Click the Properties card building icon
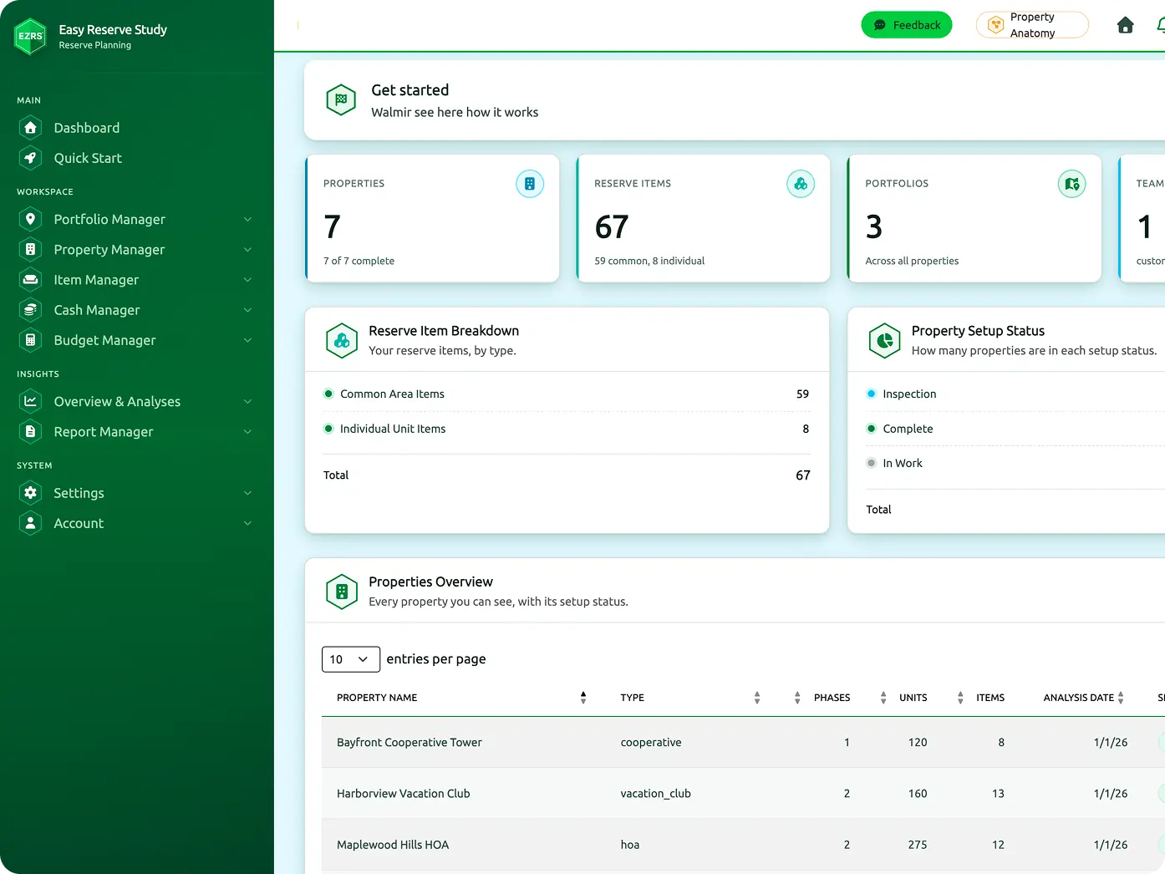Screen dimensions: 1165x874 click(530, 184)
